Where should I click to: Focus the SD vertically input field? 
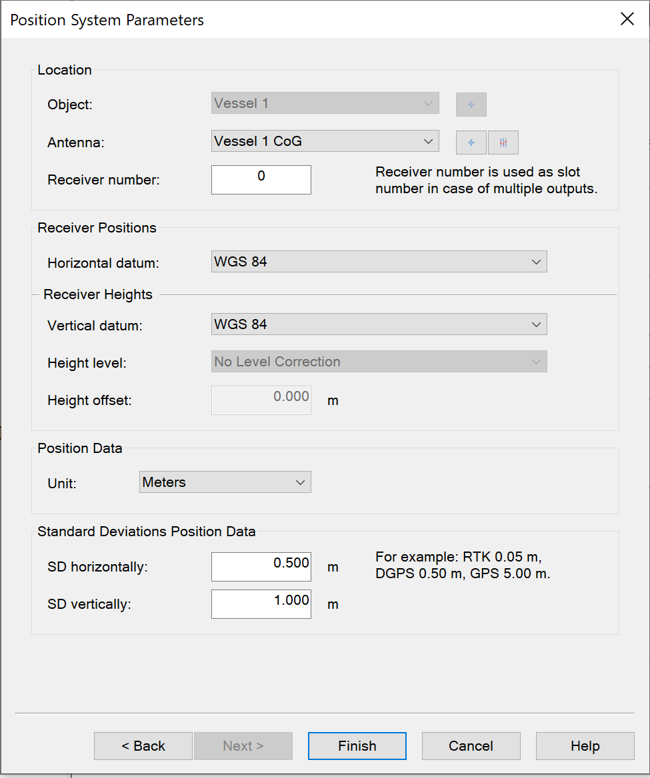(261, 604)
